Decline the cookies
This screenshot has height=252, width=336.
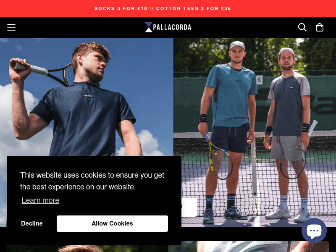(32, 223)
